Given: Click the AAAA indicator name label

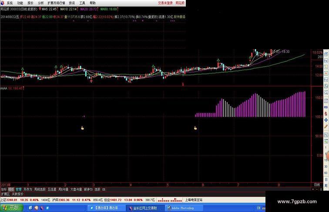Looking at the screenshot, I should tap(3, 88).
